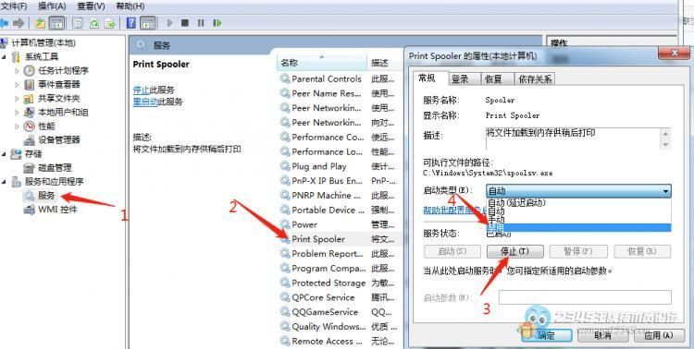Image resolution: width=694 pixels, height=349 pixels.
Task: Click gear icon beside Plug and Play service
Action: [x=285, y=166]
